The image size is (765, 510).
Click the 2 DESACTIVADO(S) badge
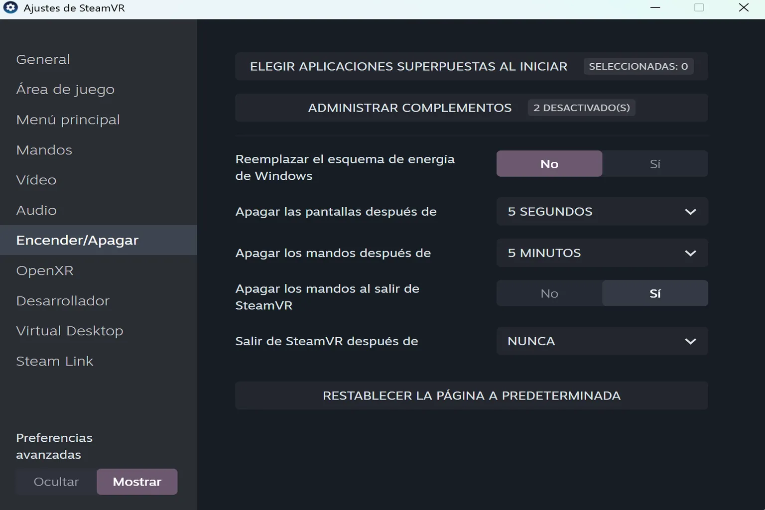[581, 108]
